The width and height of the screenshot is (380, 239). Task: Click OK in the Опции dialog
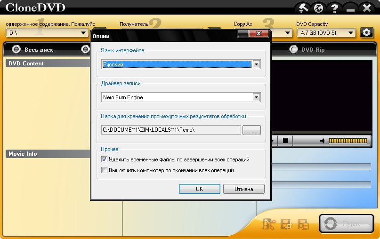click(x=200, y=189)
